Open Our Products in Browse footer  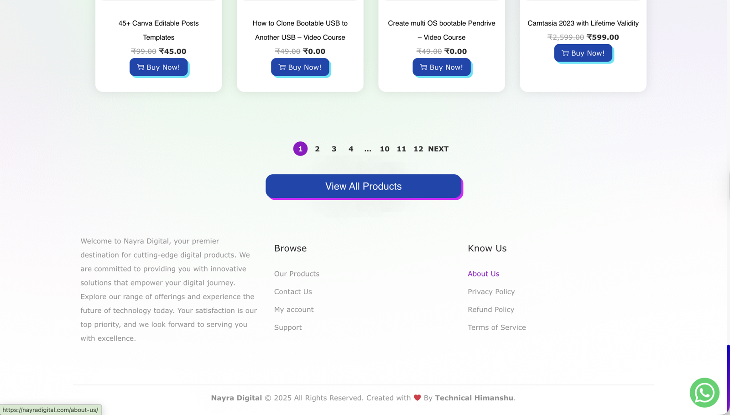[x=297, y=274]
